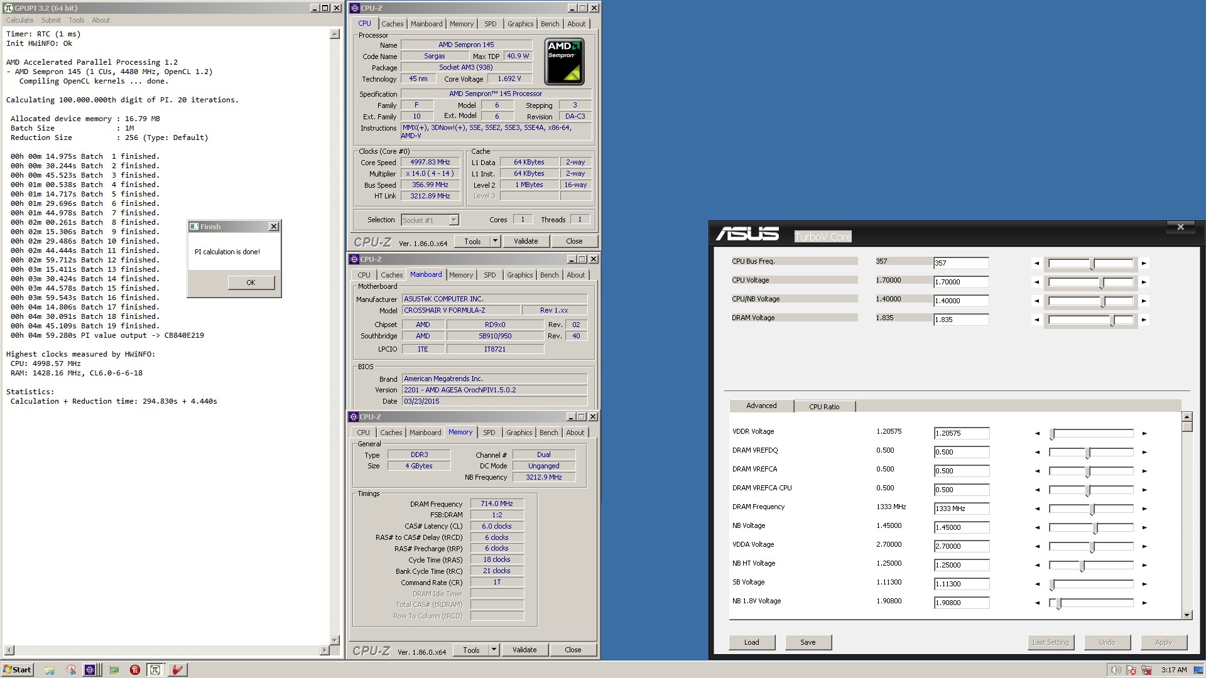Decrease CPU/NB Voltage with left arrow
Screen dimensions: 1206x678
[x=1036, y=301]
